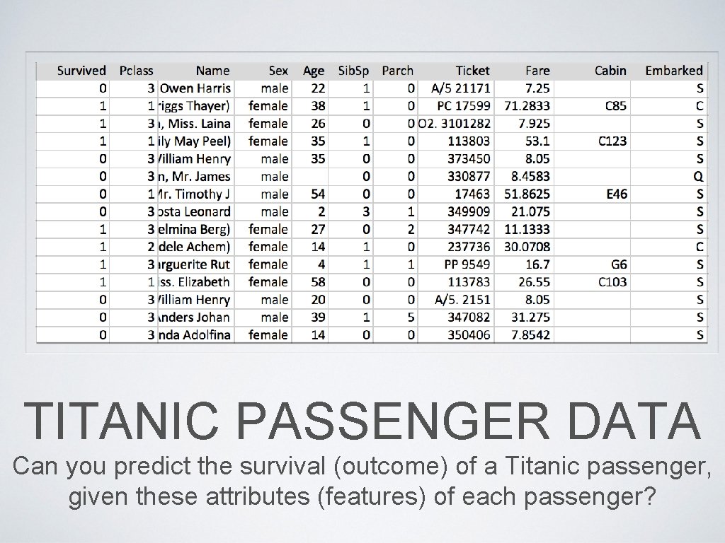
Task: Select the Cabin column header
Action: tap(610, 71)
